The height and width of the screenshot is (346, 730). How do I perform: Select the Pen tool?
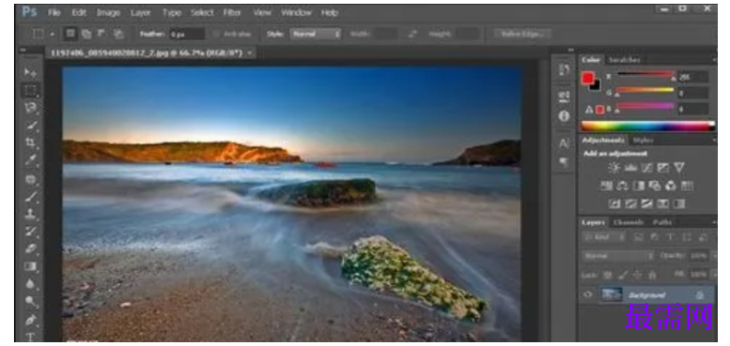[x=31, y=320]
